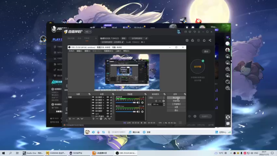The height and width of the screenshot is (156, 277).
Task: Click the music note icon in the bottom toolbar
Action: coord(130,132)
